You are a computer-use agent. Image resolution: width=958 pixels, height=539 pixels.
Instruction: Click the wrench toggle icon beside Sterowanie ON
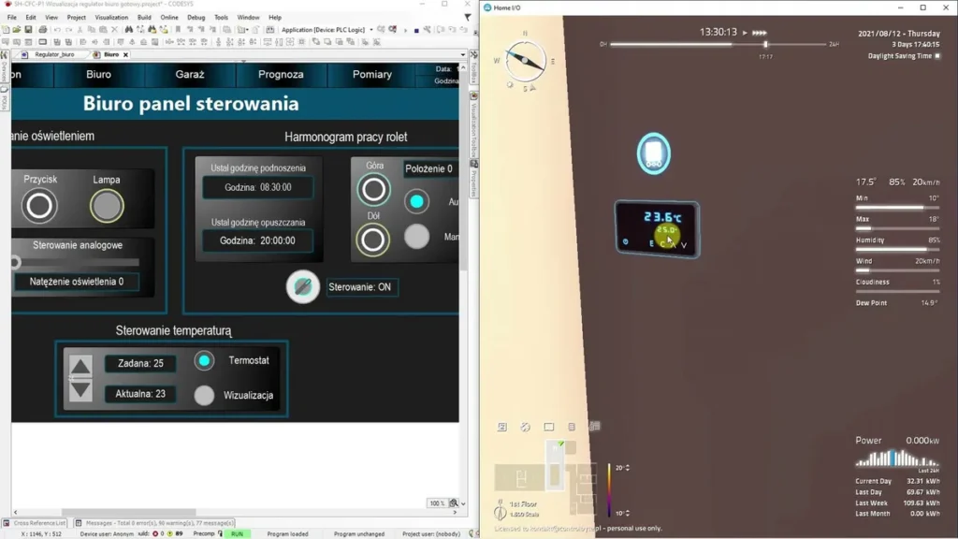[303, 286]
